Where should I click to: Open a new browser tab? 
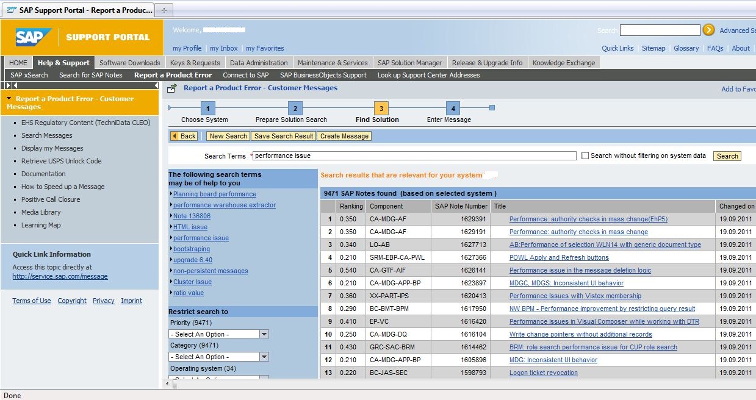(165, 10)
